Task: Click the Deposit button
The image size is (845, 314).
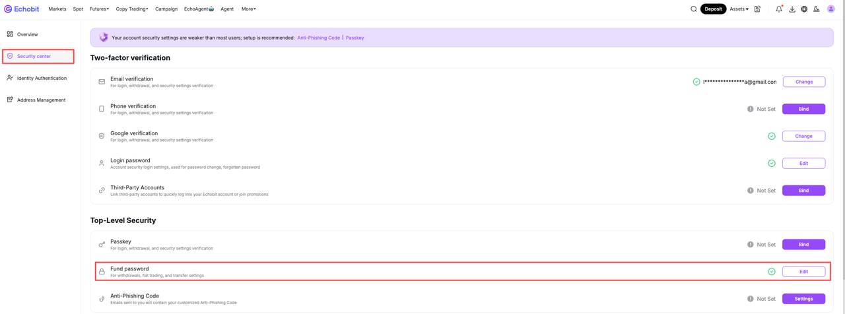Action: pos(713,9)
